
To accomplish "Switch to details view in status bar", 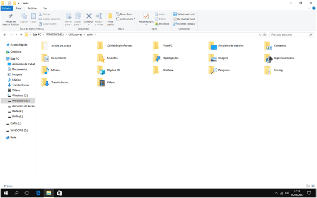I will click(x=308, y=186).
